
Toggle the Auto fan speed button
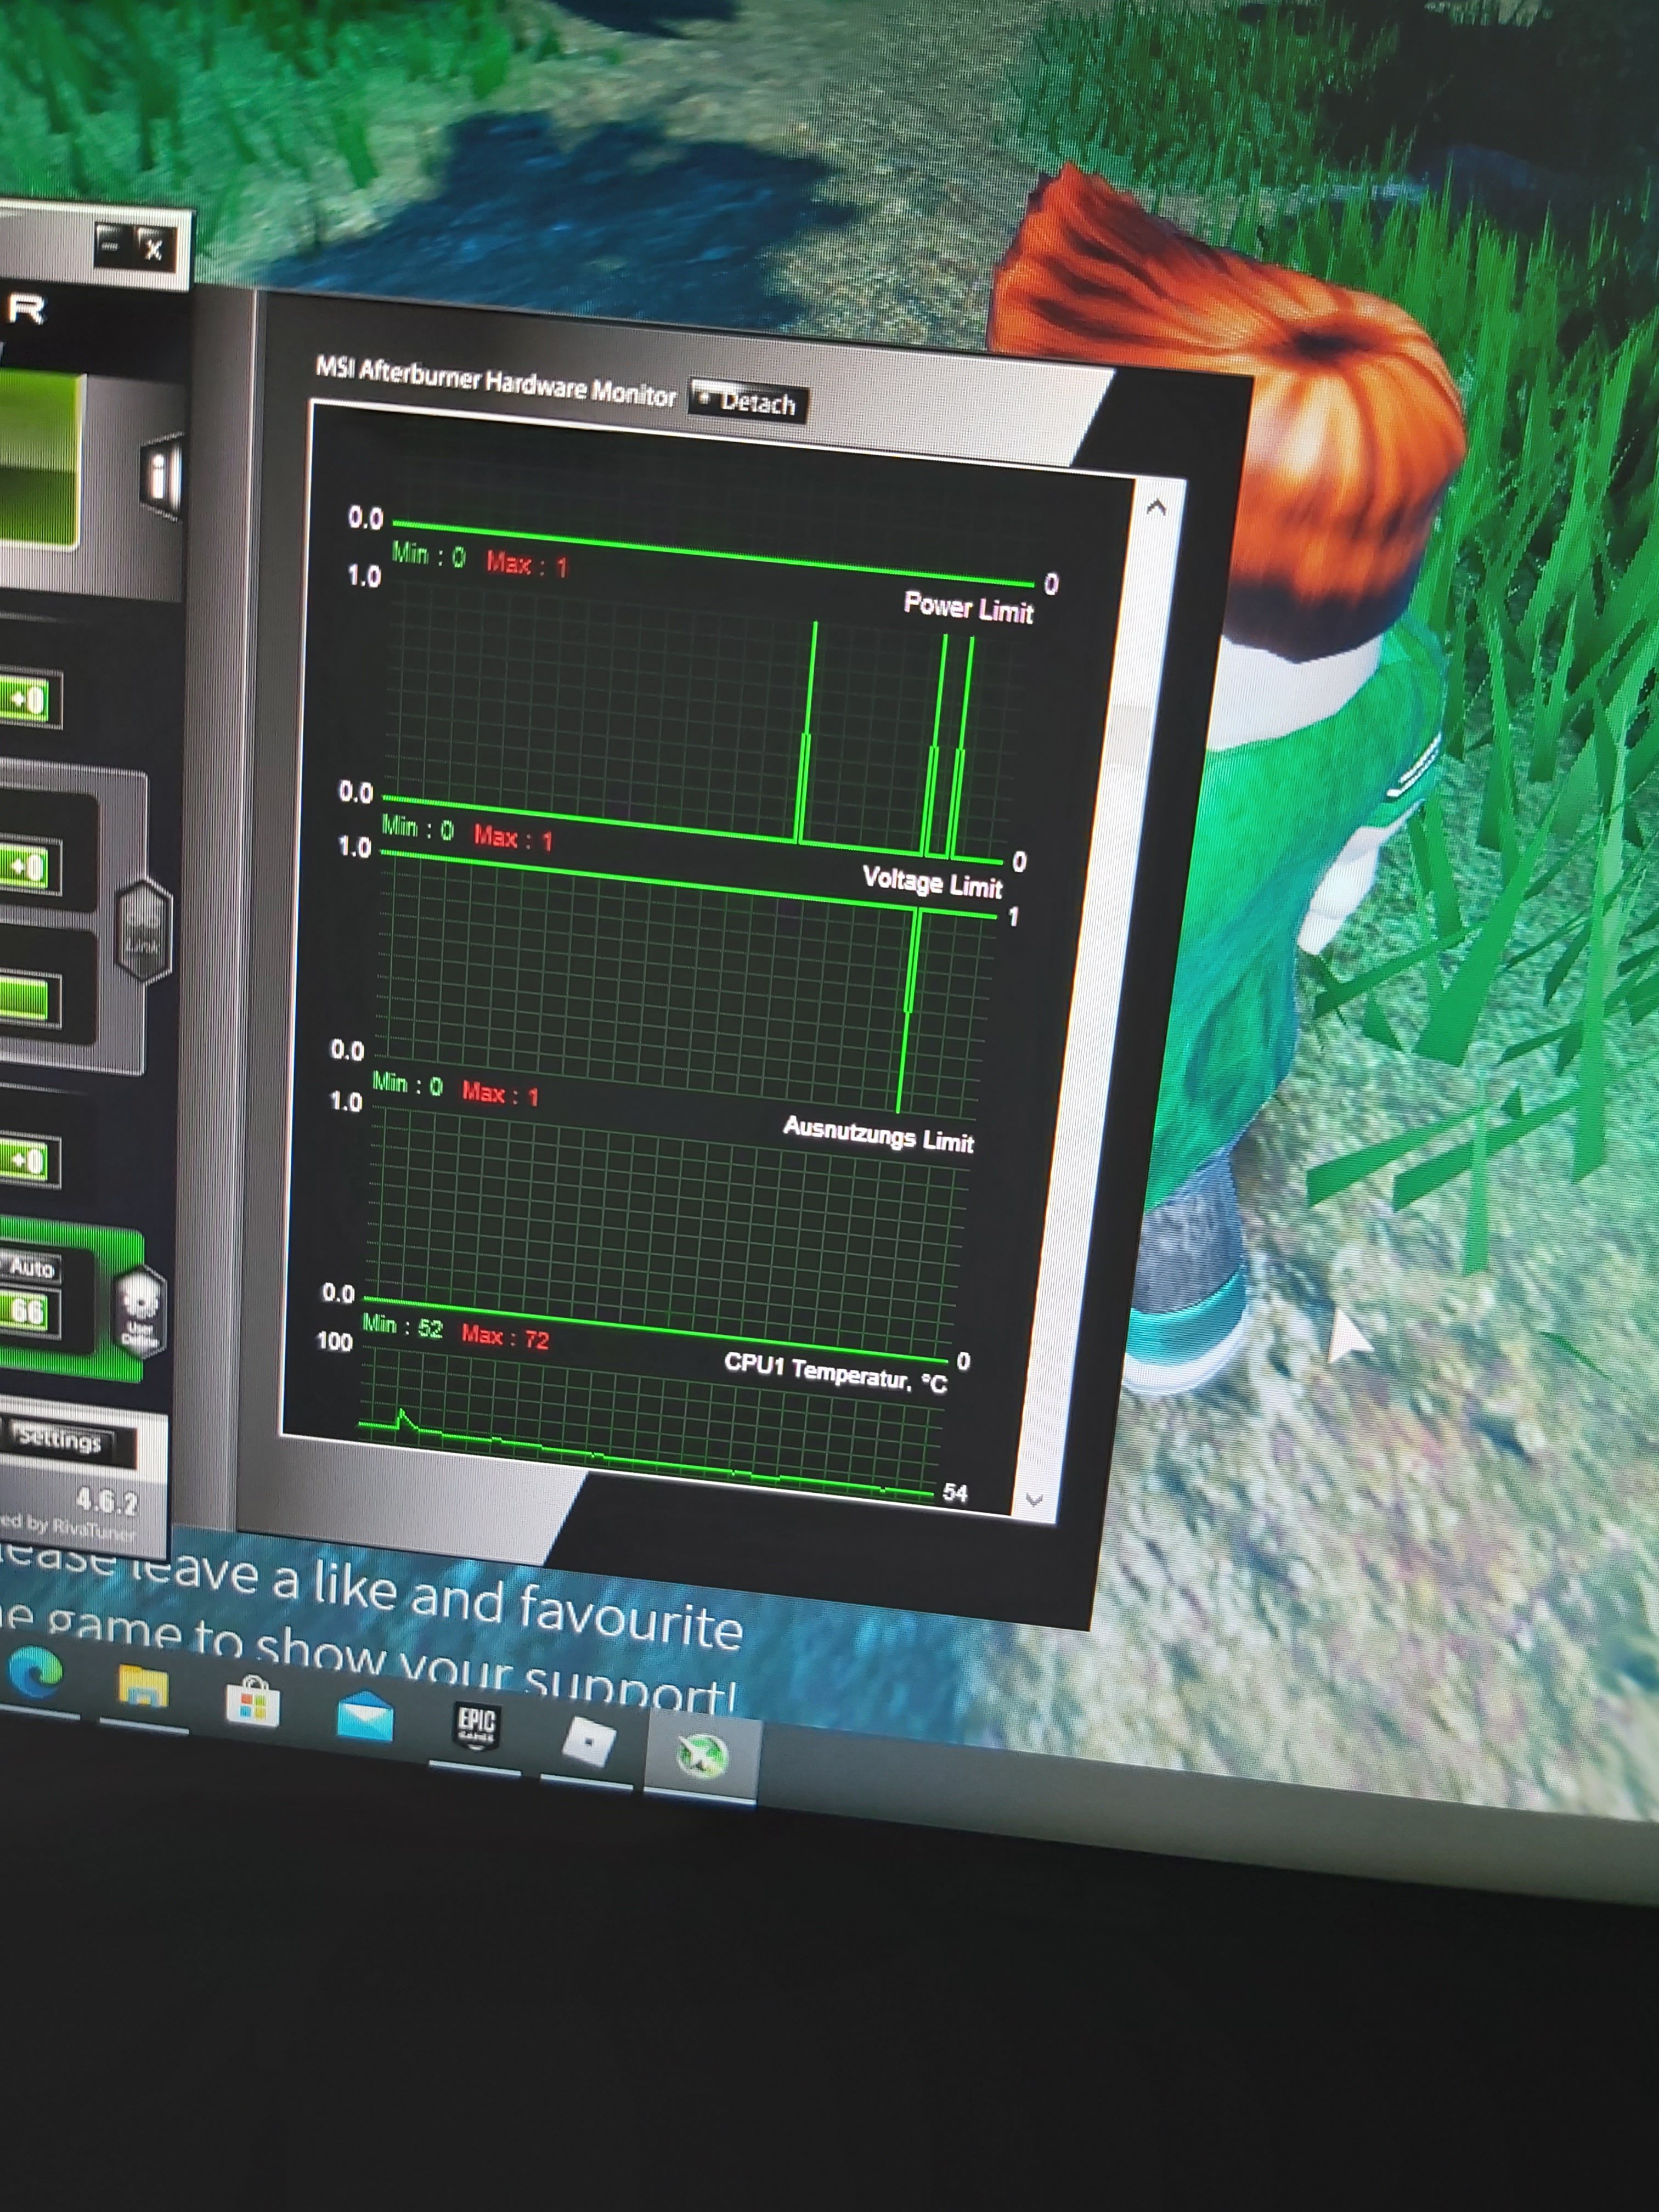(x=30, y=1268)
